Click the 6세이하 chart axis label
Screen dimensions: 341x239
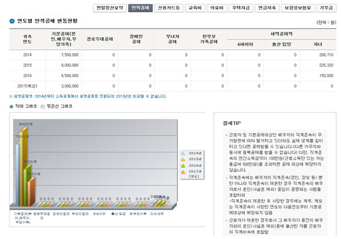point(99,214)
